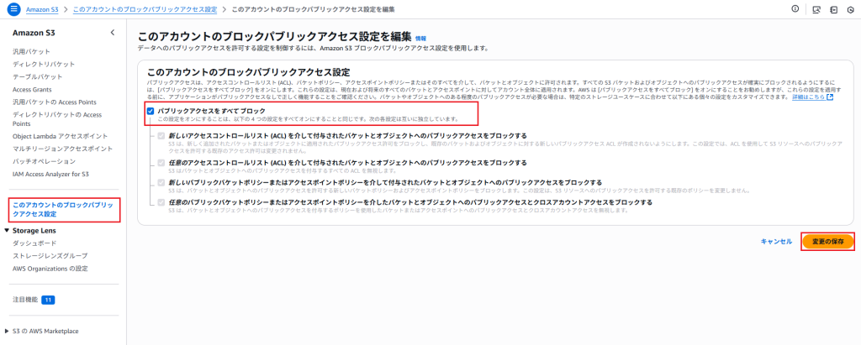861x345 pixels.
Task: Open ディレクトリバケット in sidebar
Action: click(44, 64)
